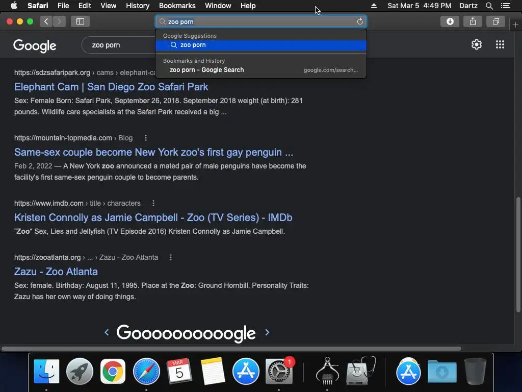522x392 pixels.
Task: Open the Downloads folder in the Dock
Action: [442, 372]
